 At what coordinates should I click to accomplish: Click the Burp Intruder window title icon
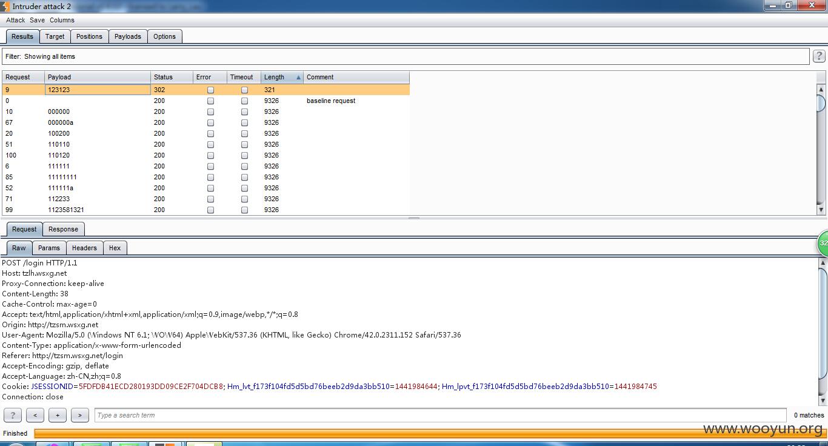(x=5, y=6)
